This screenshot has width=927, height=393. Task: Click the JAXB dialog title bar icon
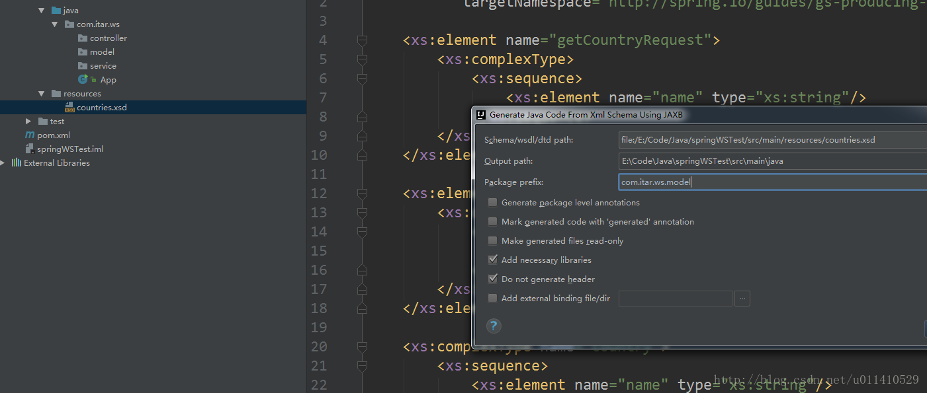click(x=480, y=114)
